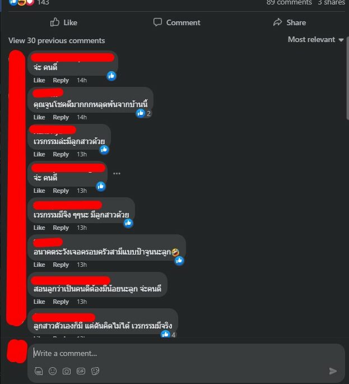Open the sticker picker icon
349x384 pixels.
point(95,371)
